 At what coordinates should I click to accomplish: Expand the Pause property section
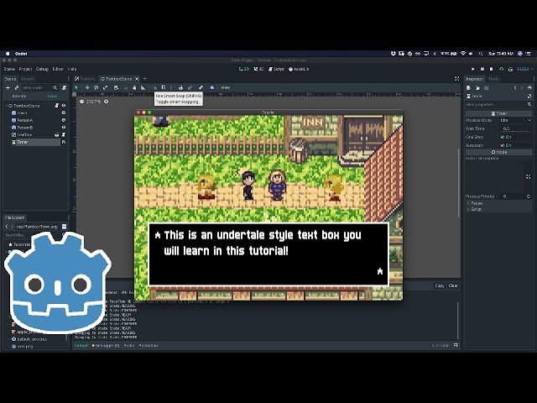pos(498,203)
